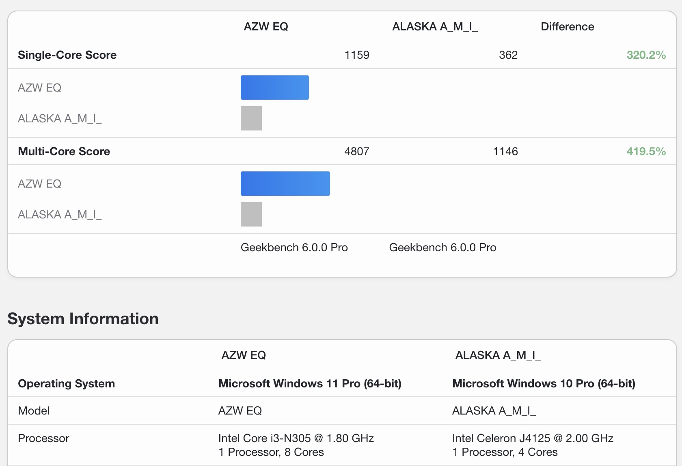The image size is (682, 466).
Task: Click the Intel Celeron J4125 processor entry
Action: [x=533, y=438]
